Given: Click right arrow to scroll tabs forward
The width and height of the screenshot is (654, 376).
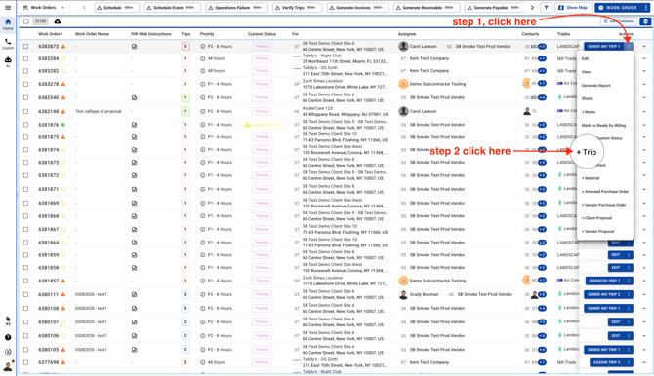Looking at the screenshot, I should (532, 8).
